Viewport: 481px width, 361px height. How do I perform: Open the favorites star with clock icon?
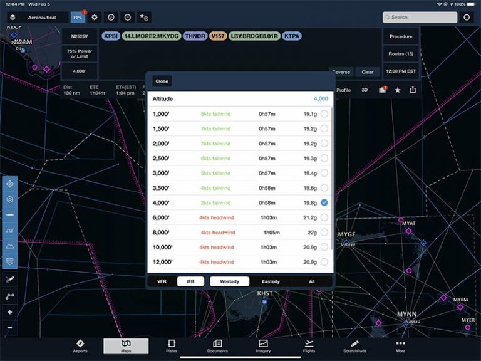tap(144, 18)
